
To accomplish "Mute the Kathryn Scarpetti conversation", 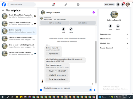I will tap(110, 26).
